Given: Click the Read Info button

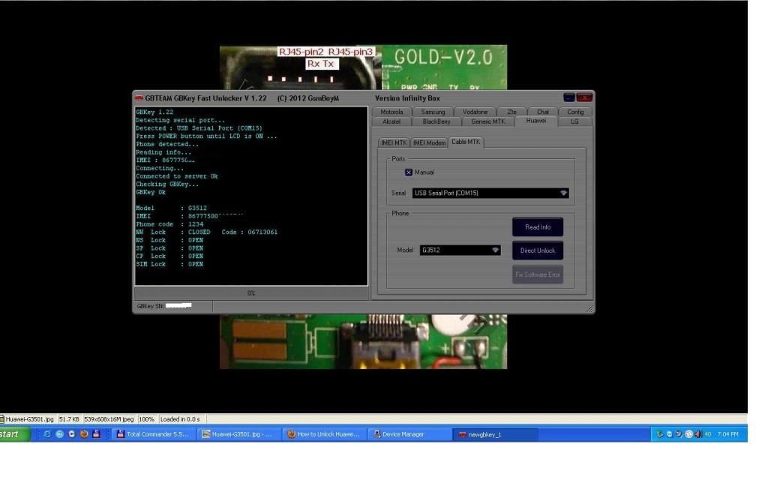Looking at the screenshot, I should pyautogui.click(x=538, y=227).
